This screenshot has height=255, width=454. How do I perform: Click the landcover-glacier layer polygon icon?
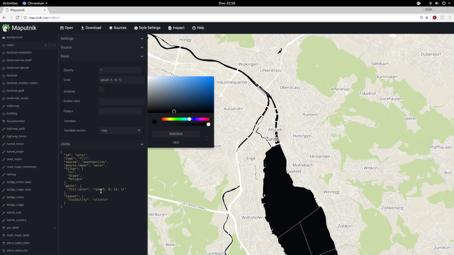click(4, 68)
